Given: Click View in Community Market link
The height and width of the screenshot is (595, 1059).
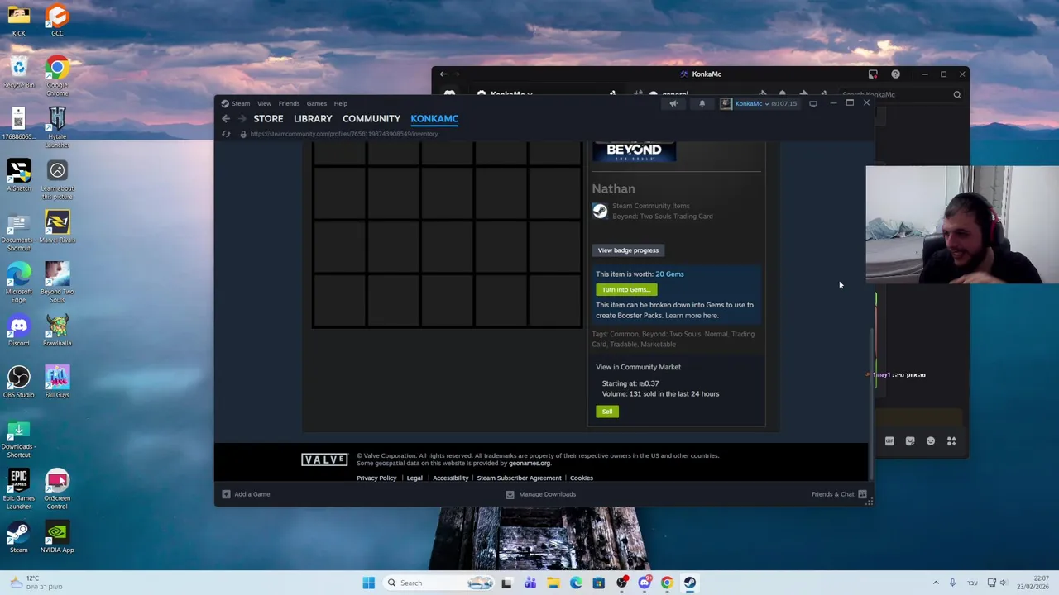Looking at the screenshot, I should coord(638,367).
